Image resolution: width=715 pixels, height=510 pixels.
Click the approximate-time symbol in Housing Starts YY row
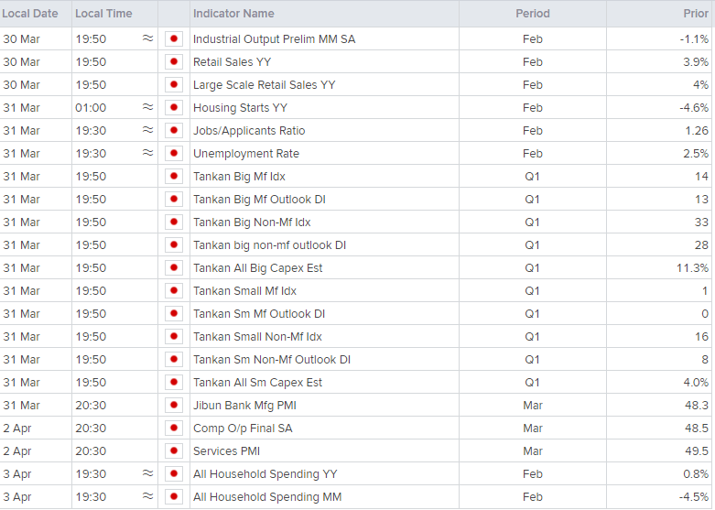coord(147,107)
